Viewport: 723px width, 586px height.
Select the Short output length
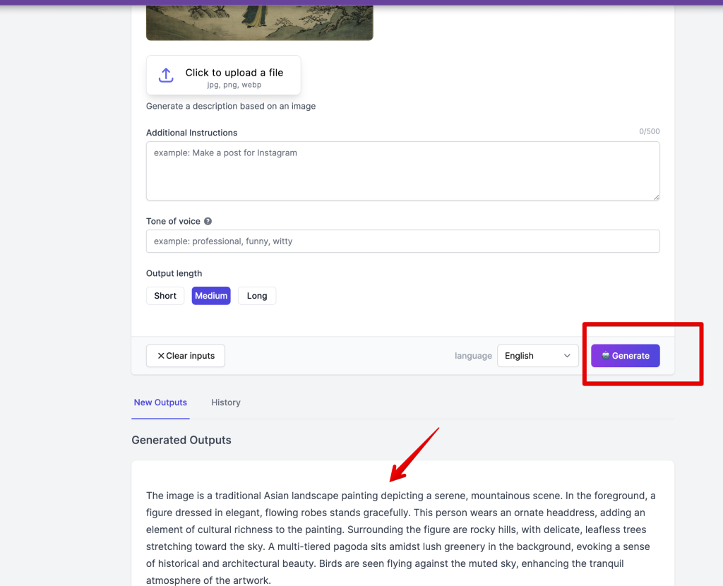coord(165,296)
